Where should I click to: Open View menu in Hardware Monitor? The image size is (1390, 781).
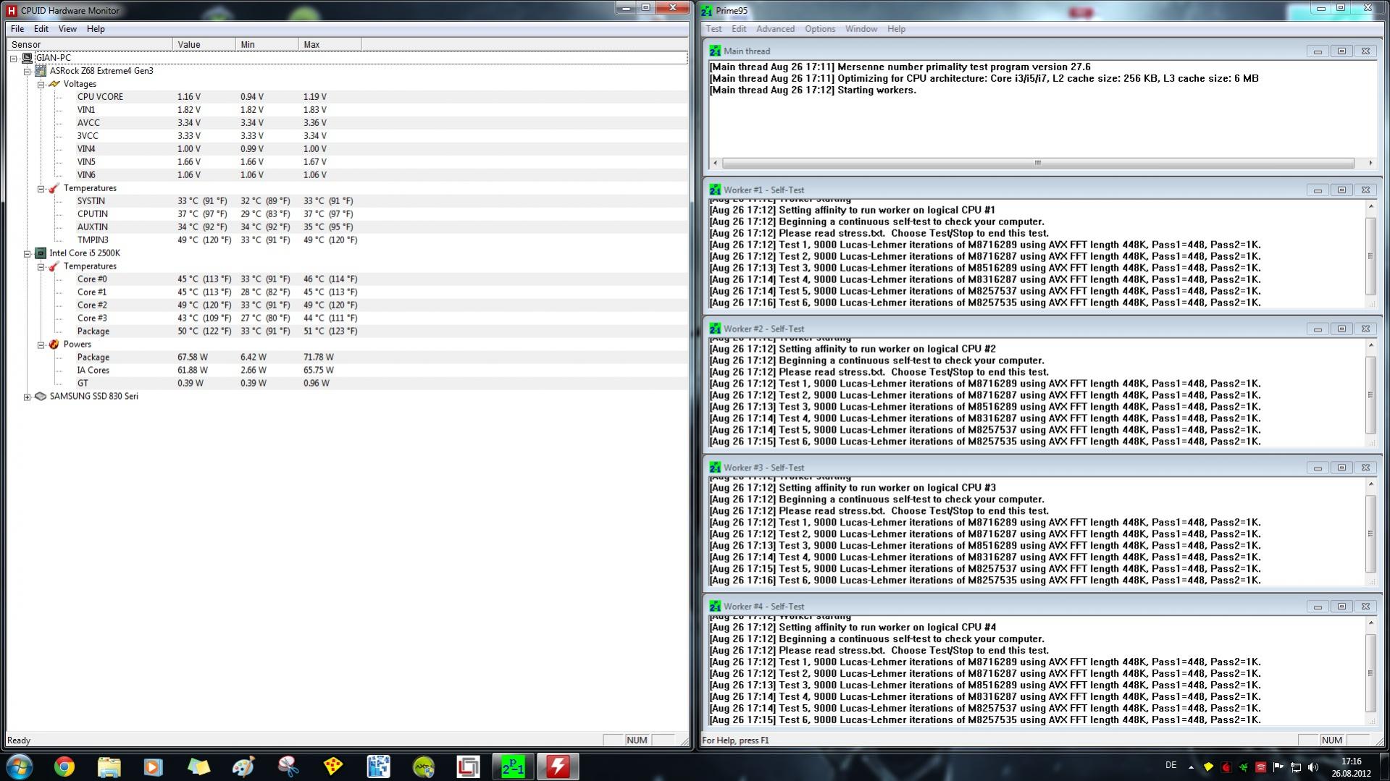tap(67, 29)
